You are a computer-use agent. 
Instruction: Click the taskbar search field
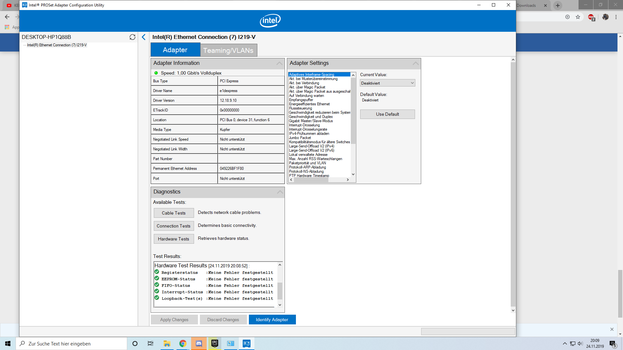point(71,344)
